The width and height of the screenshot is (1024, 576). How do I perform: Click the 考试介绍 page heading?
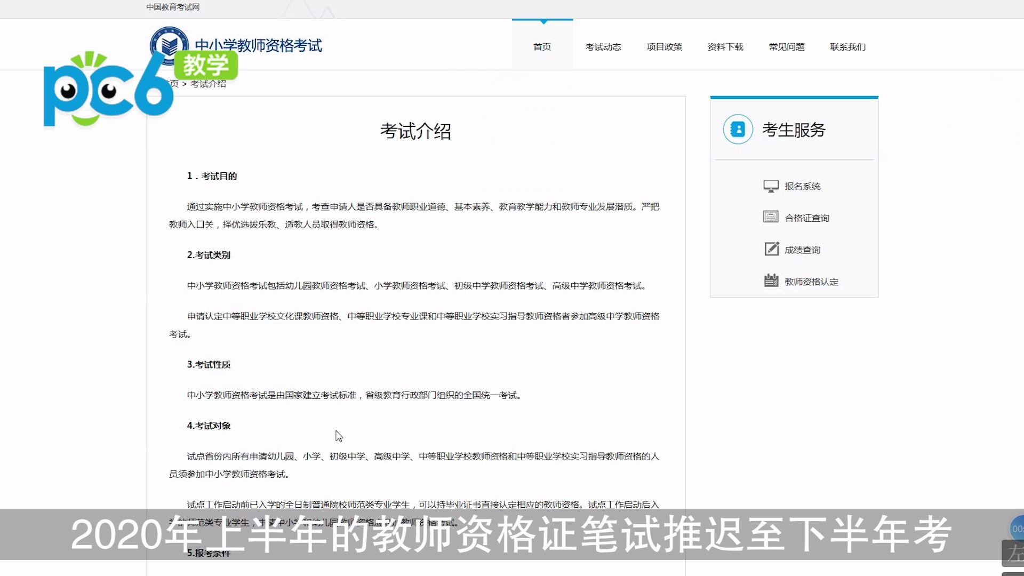click(416, 131)
